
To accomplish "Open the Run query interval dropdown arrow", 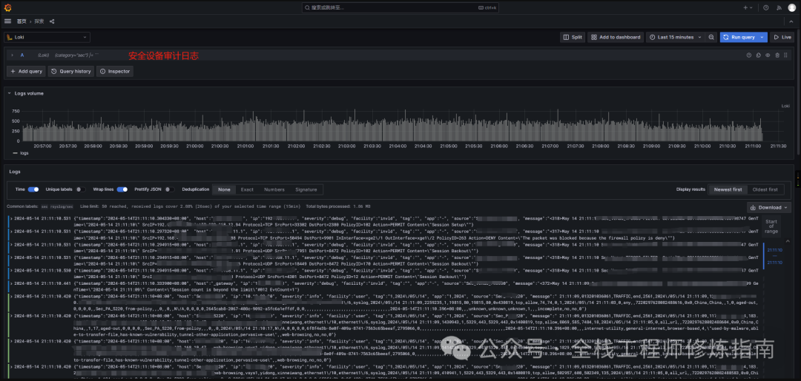I will coord(763,37).
